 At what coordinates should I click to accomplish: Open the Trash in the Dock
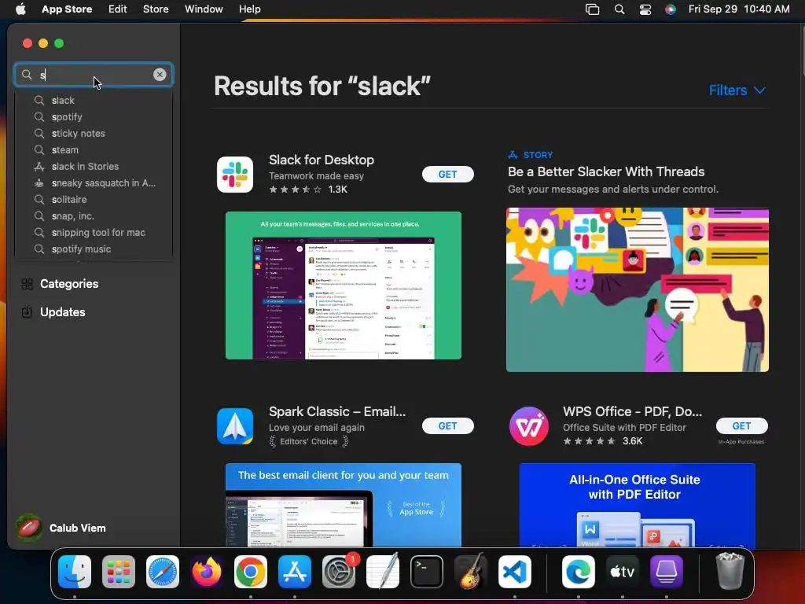[x=730, y=571]
